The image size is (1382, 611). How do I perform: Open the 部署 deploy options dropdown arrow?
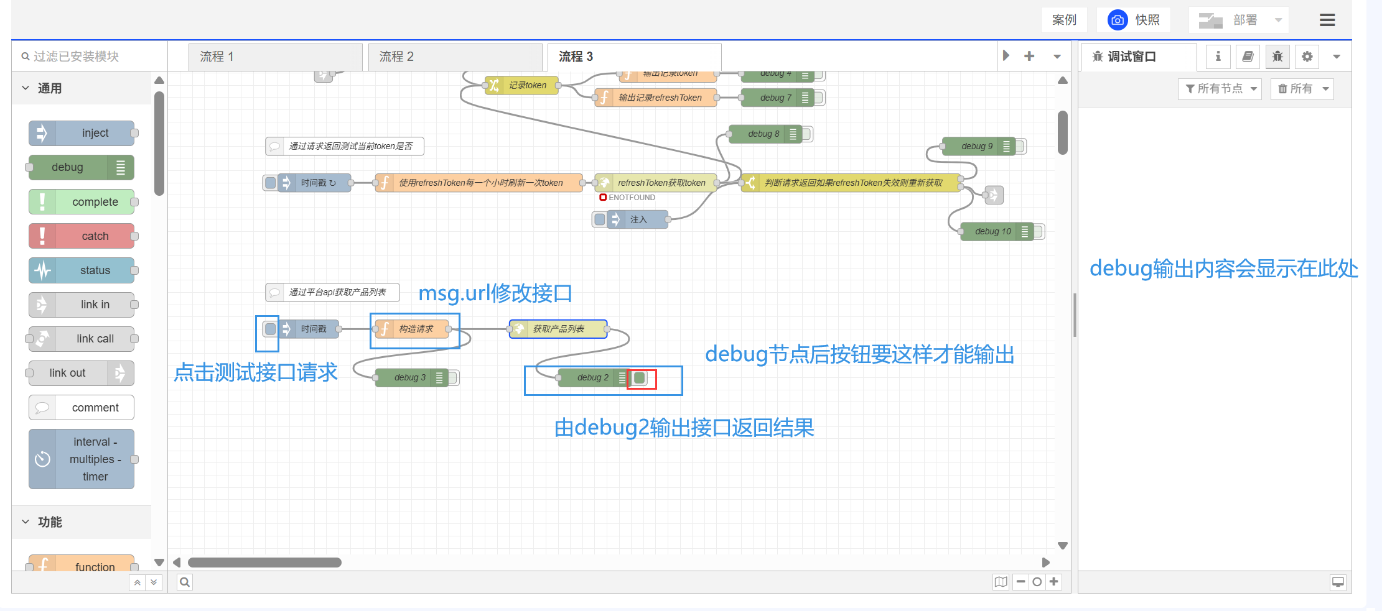coord(1278,20)
